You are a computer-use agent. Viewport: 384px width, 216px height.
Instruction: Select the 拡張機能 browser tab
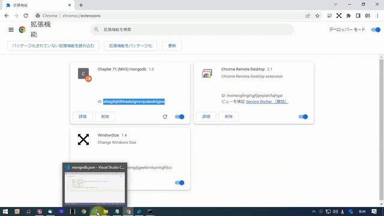[x=38, y=5]
